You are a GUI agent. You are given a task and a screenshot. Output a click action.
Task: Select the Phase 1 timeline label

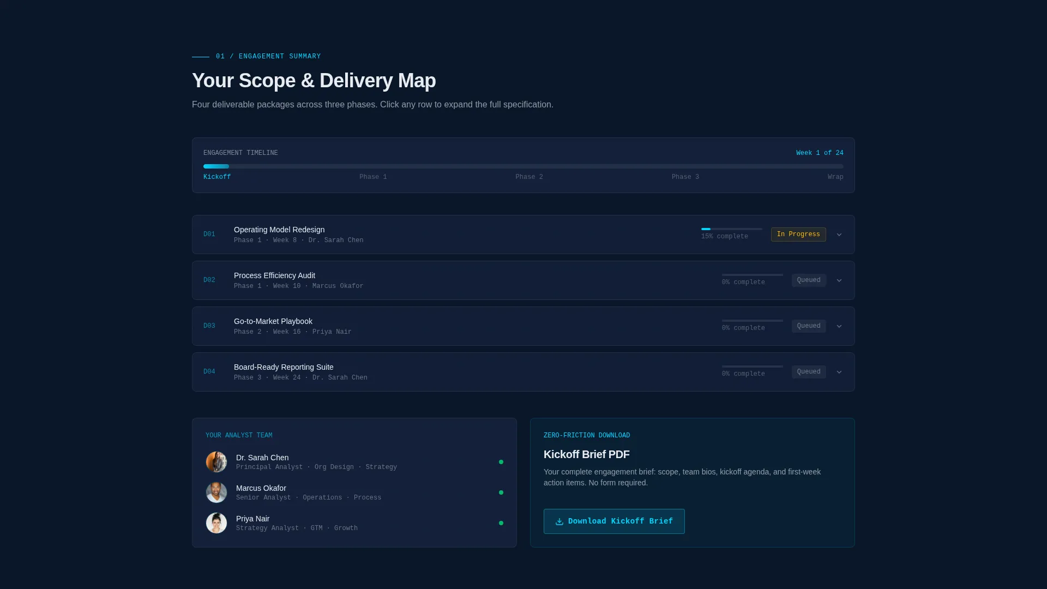pos(373,177)
